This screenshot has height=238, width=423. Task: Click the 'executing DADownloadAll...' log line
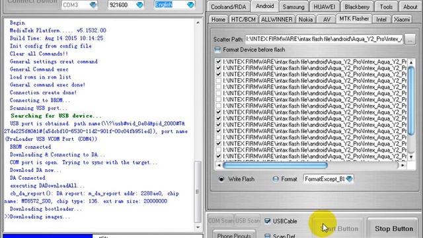click(48, 186)
